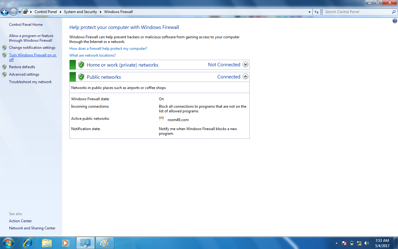398x249 pixels.
Task: Click Turn Windows Firewall on or off
Action: [x=33, y=57]
